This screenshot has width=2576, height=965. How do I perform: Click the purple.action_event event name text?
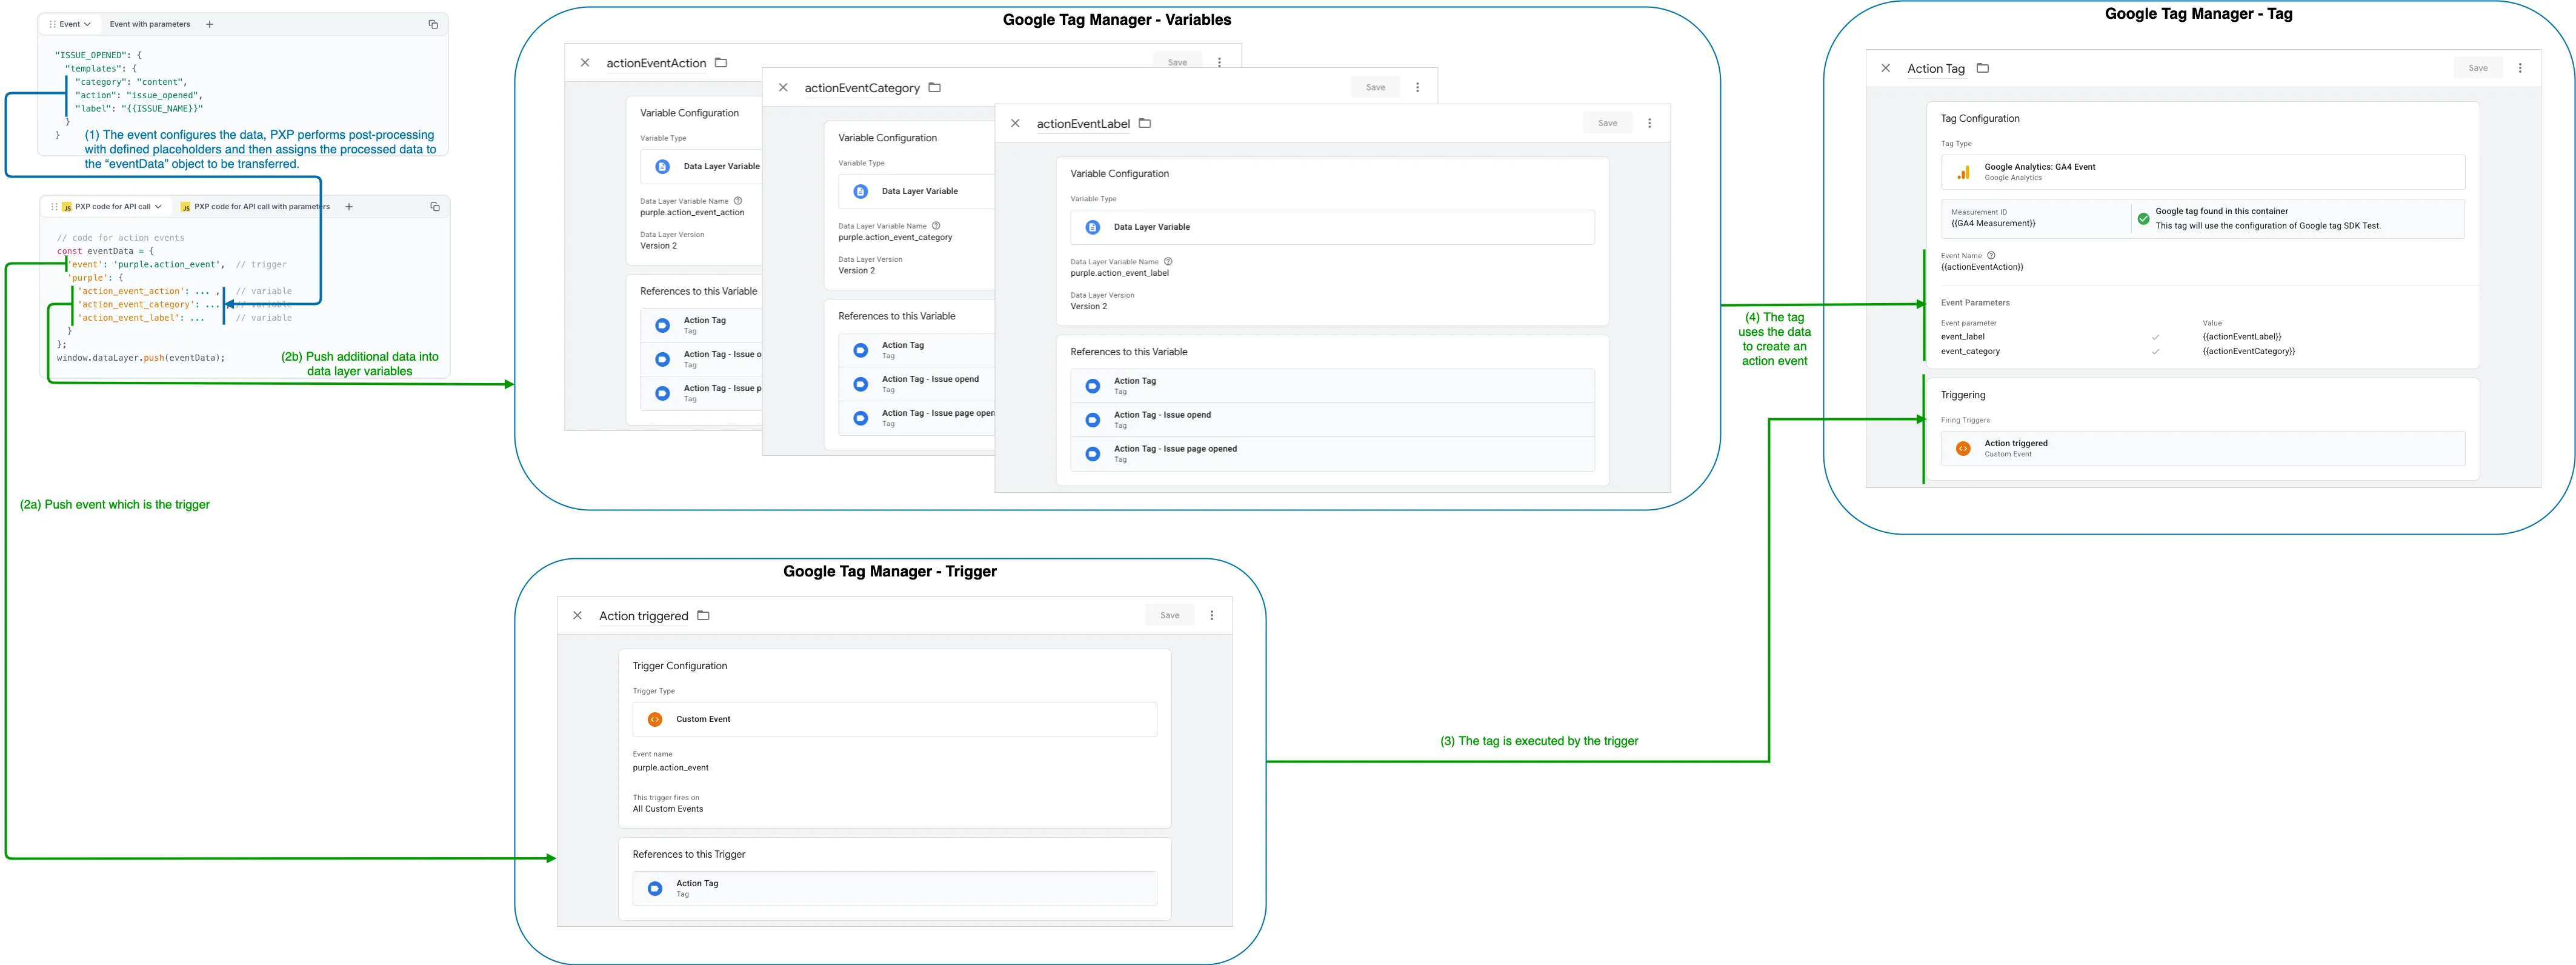coord(670,768)
